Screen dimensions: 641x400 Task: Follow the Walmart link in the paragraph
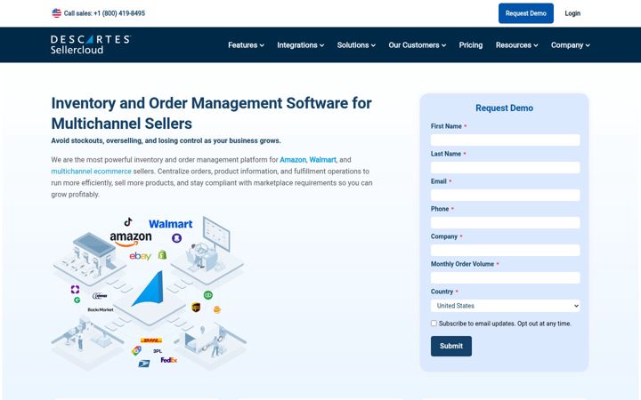322,160
